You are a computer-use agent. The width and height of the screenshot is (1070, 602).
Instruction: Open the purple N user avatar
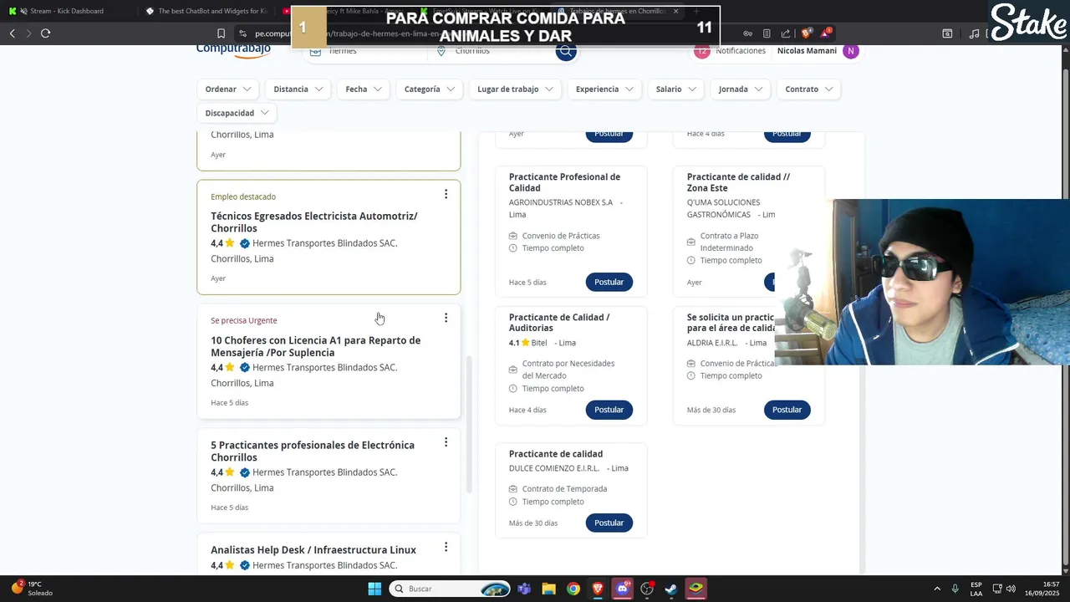851,51
